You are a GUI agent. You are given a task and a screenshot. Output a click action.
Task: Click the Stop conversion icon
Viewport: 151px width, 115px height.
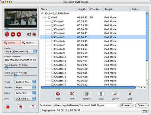click(x=130, y=94)
